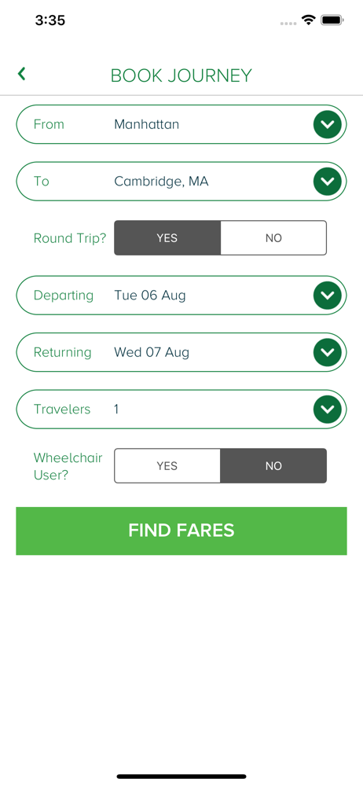Open the Travelers count dropdown
Image resolution: width=363 pixels, height=786 pixels.
click(181, 410)
